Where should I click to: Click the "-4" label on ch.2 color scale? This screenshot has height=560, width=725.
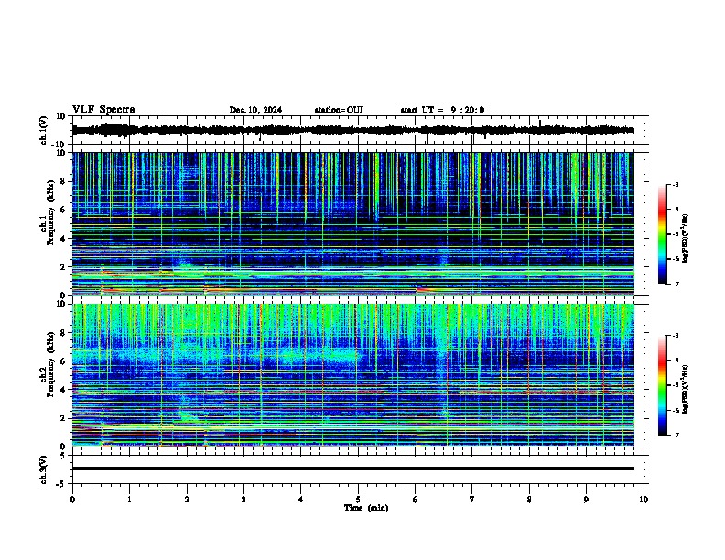click(675, 361)
